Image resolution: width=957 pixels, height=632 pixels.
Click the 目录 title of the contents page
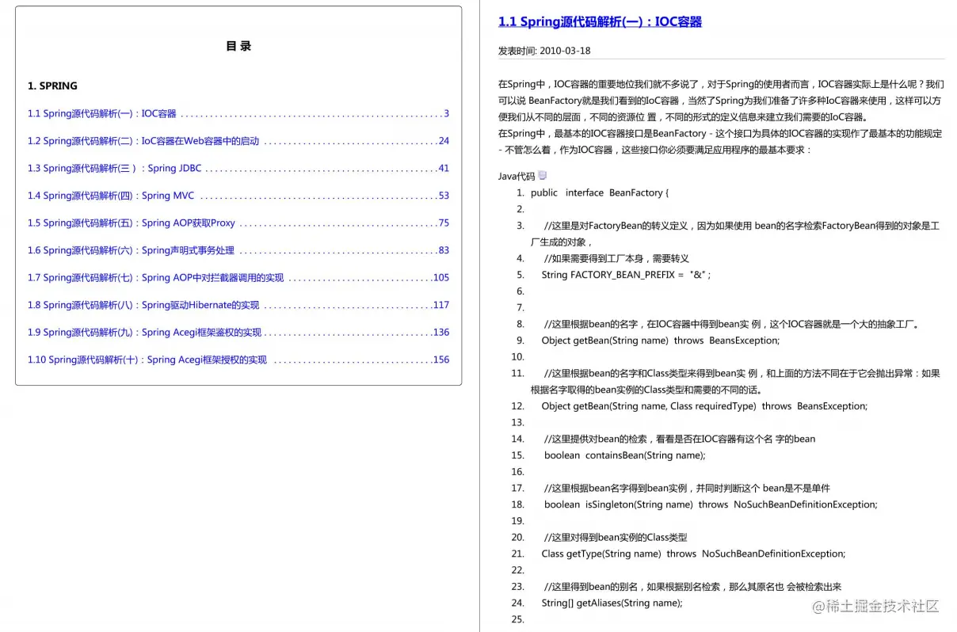(x=237, y=45)
